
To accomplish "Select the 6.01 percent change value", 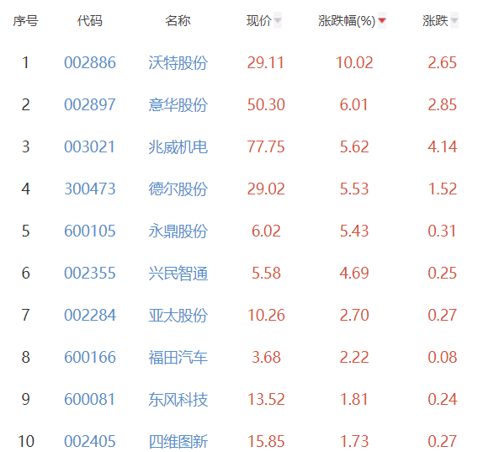I will pos(354,104).
